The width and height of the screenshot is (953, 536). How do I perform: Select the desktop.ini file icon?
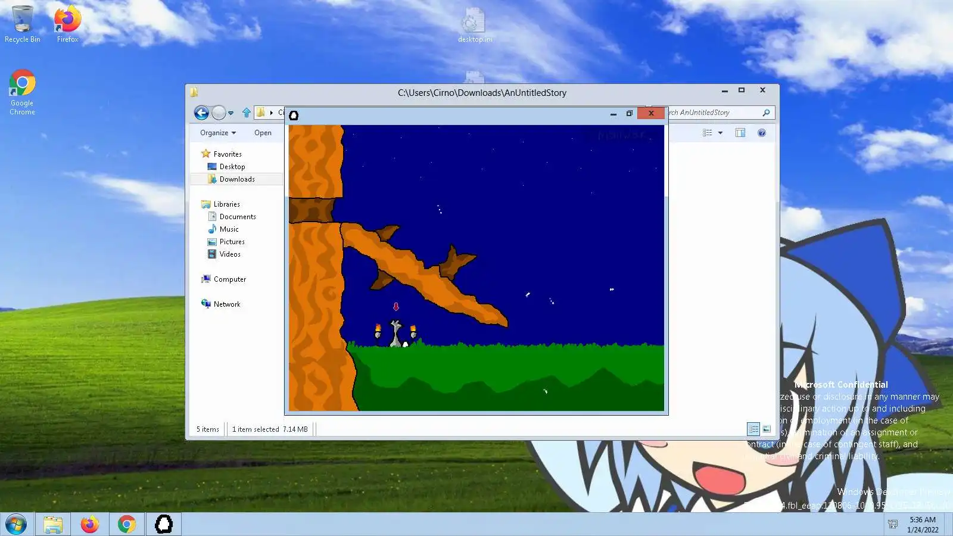tap(475, 25)
